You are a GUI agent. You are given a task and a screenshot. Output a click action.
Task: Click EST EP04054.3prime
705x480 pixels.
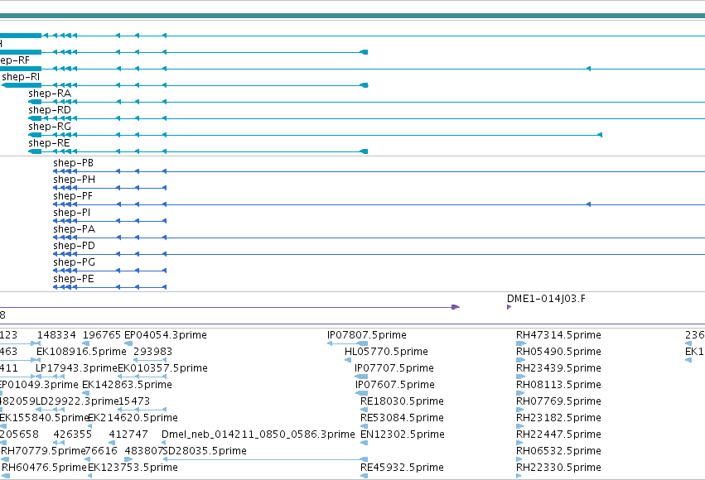pos(166,335)
